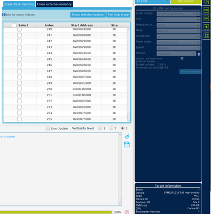The height and width of the screenshot is (214, 211).
Task: Click the log panel scrollbar thumb
Action: point(120,200)
